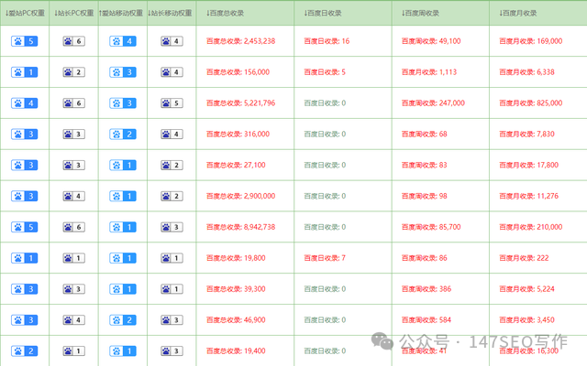This screenshot has height=366, width=587.
Task: Sort by the 爱站移动权重 column header
Action: tap(121, 13)
